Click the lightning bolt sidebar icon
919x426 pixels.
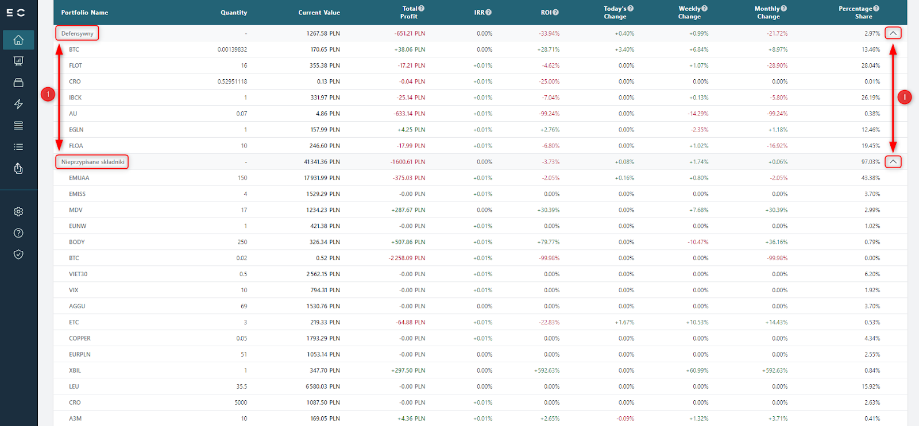[x=18, y=104]
